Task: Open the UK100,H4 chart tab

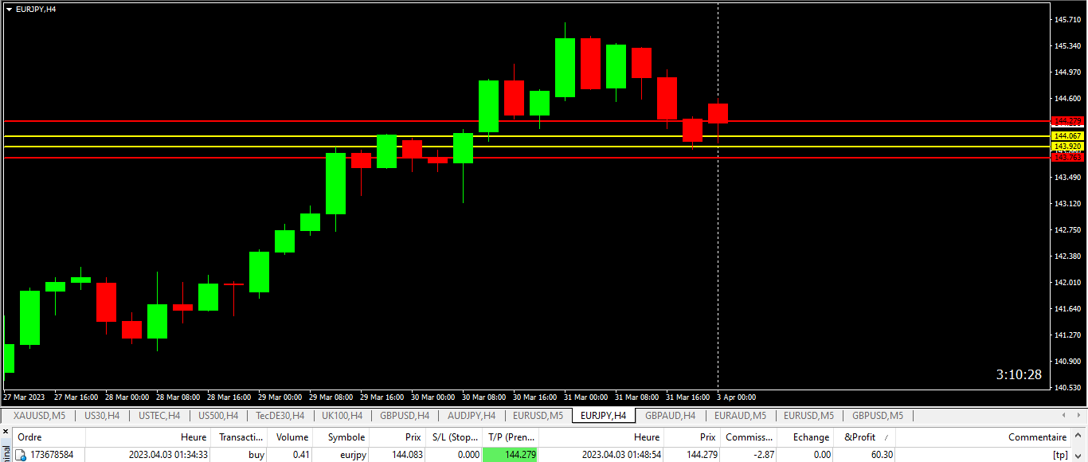Action: 342,415
